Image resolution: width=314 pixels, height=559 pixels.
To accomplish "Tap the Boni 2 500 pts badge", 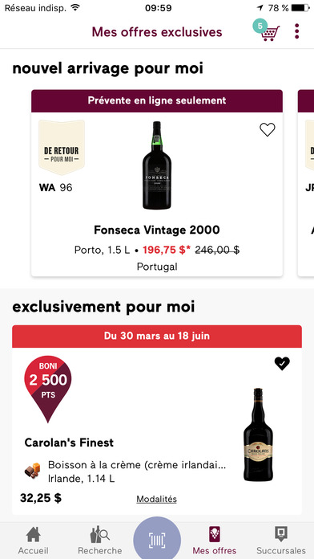I will click(47, 389).
